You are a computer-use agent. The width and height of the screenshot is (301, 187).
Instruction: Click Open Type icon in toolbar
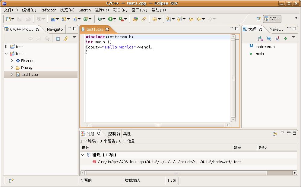coord(135,19)
